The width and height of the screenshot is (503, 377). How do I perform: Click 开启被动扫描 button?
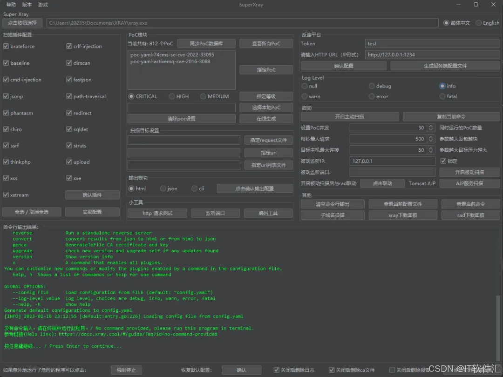[x=469, y=172]
